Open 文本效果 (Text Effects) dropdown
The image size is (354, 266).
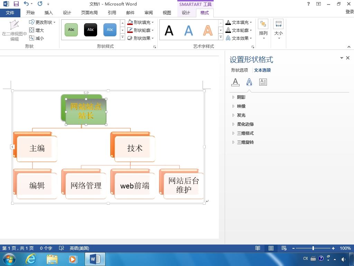[x=239, y=38]
